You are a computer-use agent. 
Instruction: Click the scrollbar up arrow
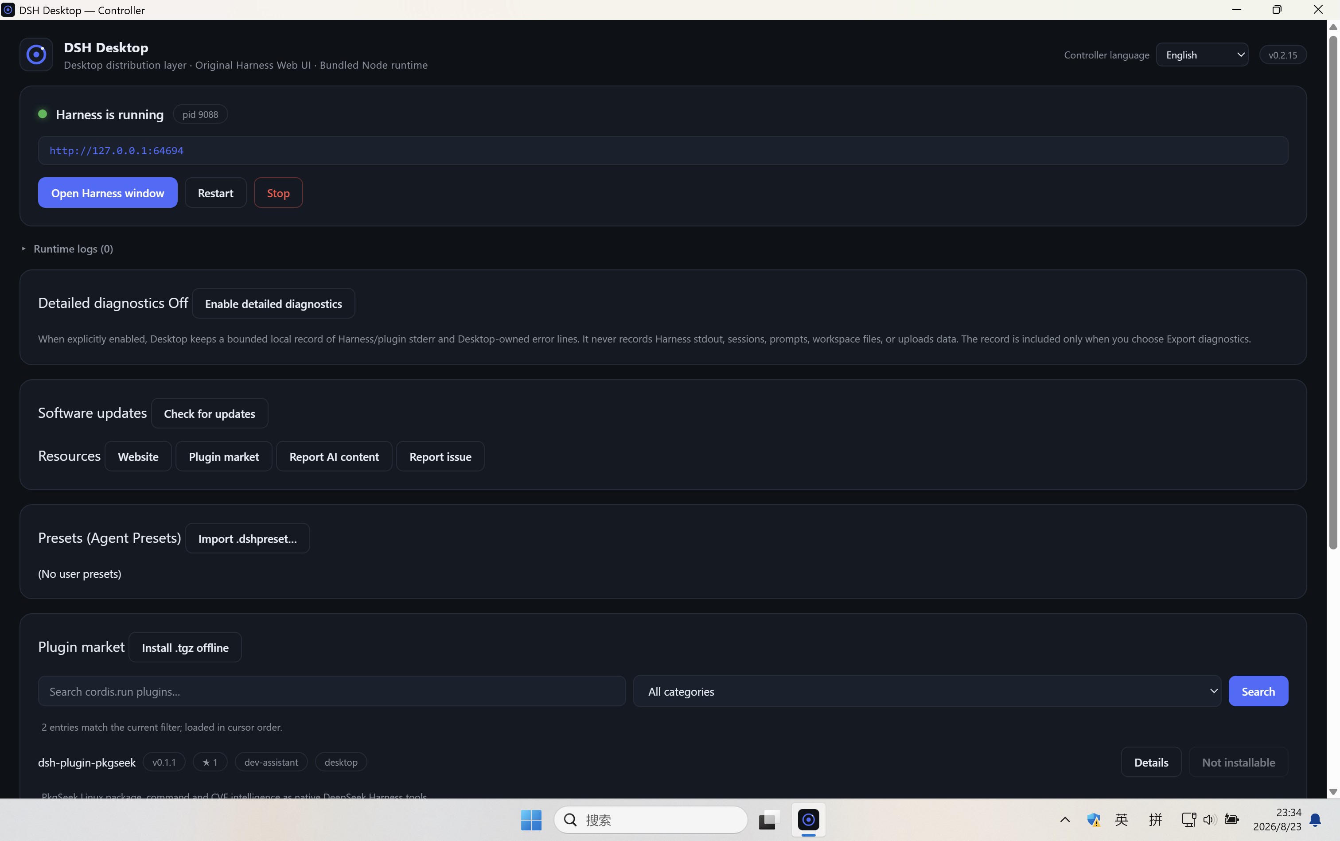tap(1333, 27)
